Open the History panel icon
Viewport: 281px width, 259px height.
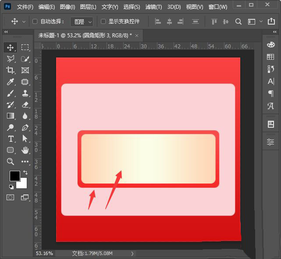[x=270, y=69]
